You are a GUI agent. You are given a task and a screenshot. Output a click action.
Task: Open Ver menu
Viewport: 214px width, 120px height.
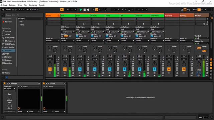(25, 5)
